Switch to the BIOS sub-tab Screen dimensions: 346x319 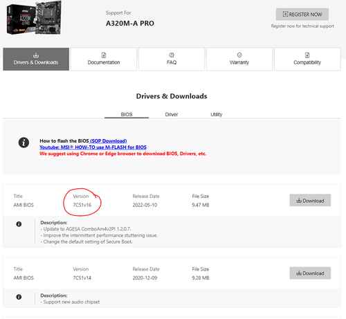pos(127,114)
